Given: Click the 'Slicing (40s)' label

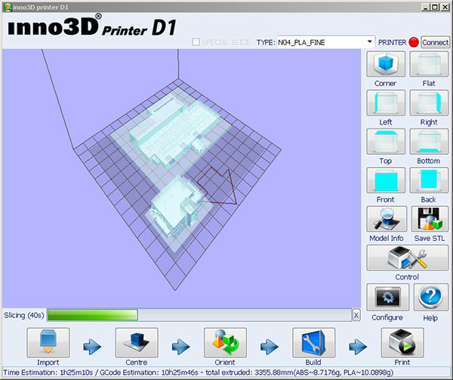Looking at the screenshot, I should pyautogui.click(x=24, y=315).
